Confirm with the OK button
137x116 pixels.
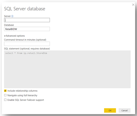(x=110, y=111)
